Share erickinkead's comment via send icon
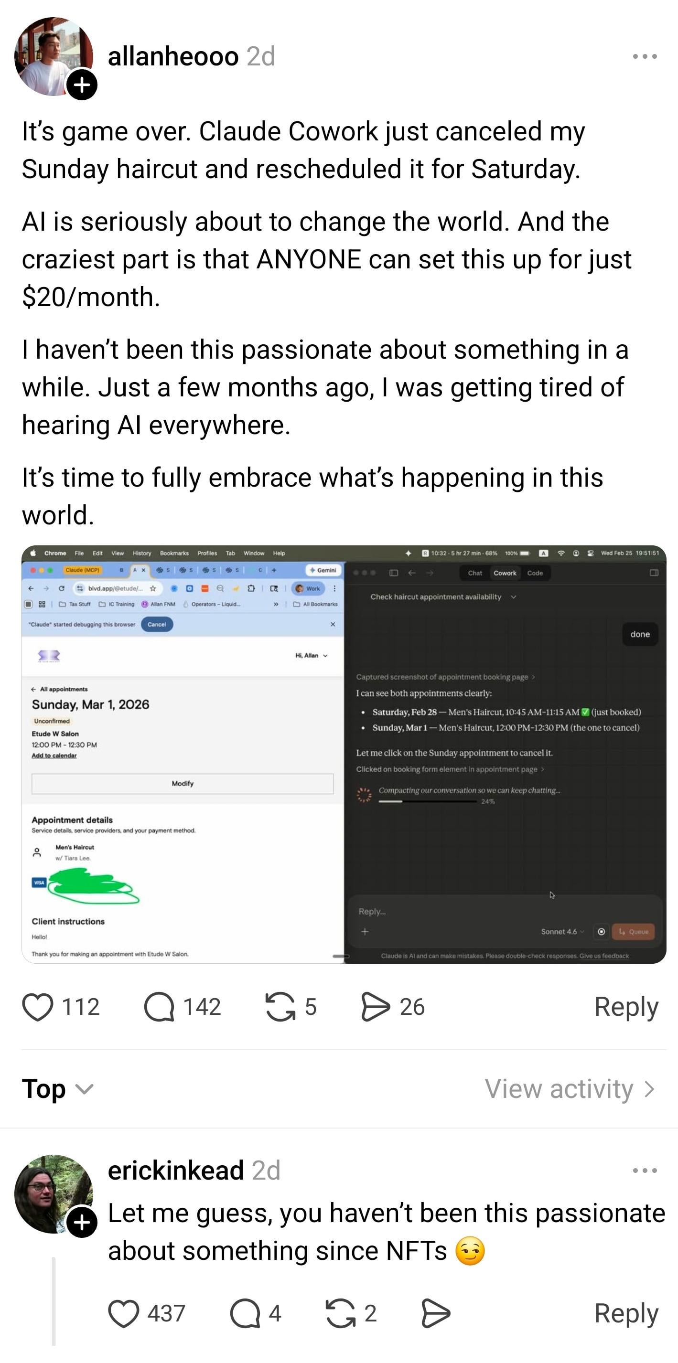 436,1314
